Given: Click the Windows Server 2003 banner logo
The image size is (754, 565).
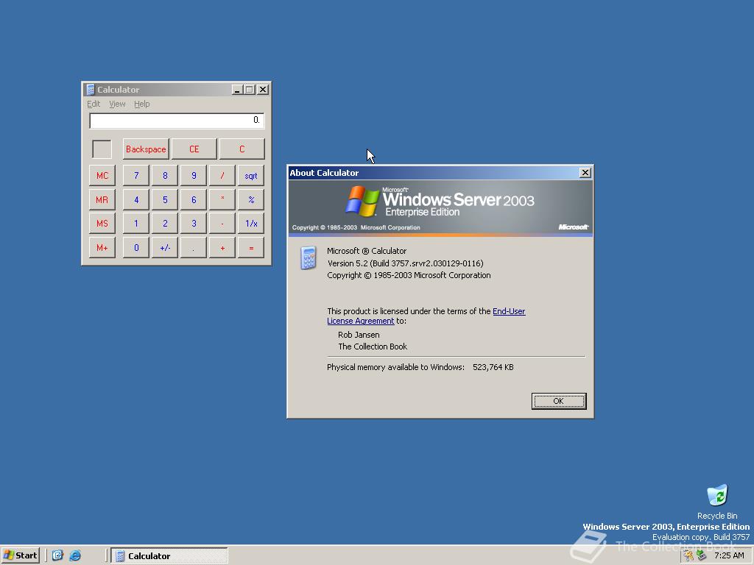Looking at the screenshot, I should [440, 202].
